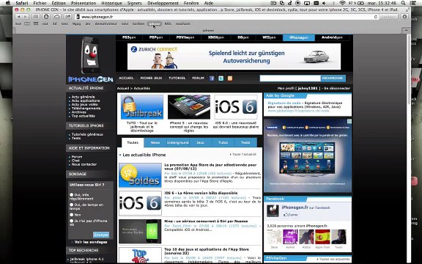
Task: Open Jailbreak TUTO featured thumbnail
Action: click(142, 107)
